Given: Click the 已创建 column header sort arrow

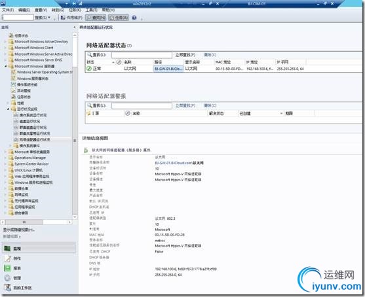Looking at the screenshot, I should click(281, 113).
